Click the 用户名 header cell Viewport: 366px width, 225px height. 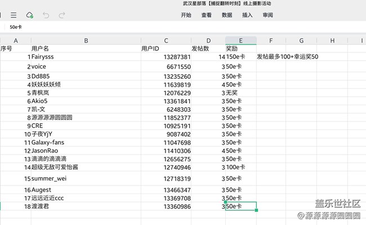pos(86,48)
